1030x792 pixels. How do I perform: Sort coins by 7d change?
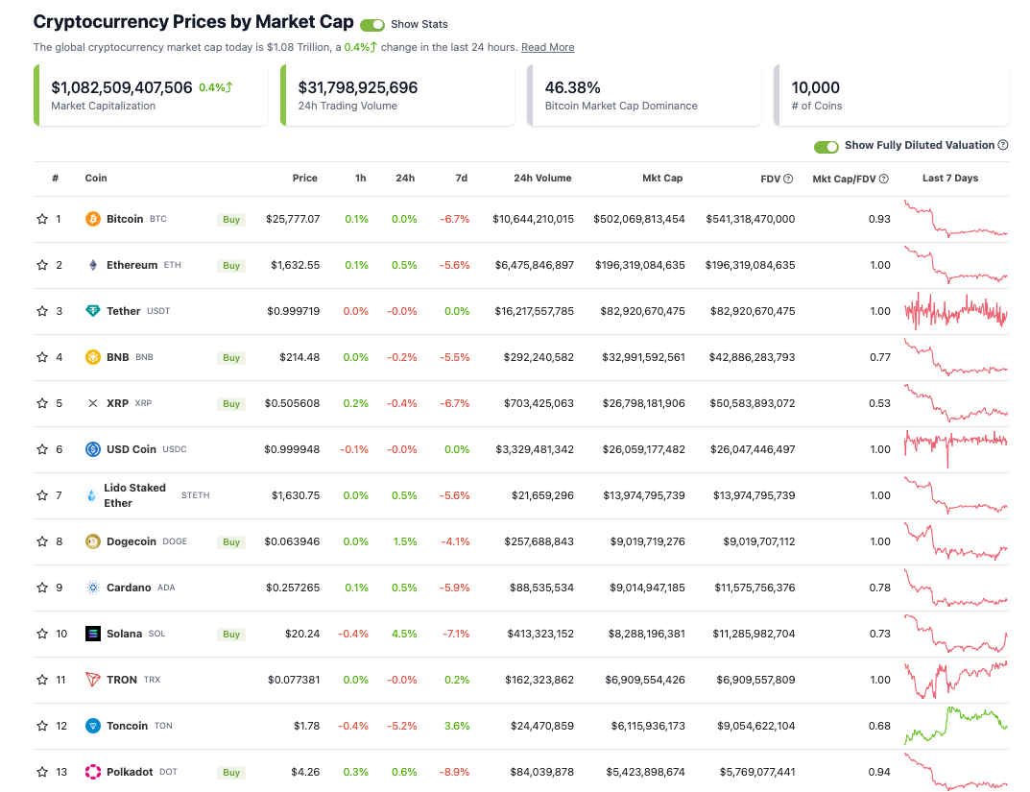[x=461, y=178]
